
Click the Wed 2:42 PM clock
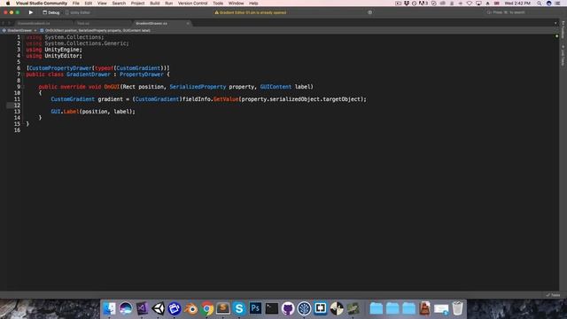517,4
